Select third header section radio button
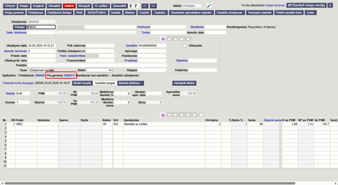The height and width of the screenshot is (185, 338). click(x=176, y=39)
